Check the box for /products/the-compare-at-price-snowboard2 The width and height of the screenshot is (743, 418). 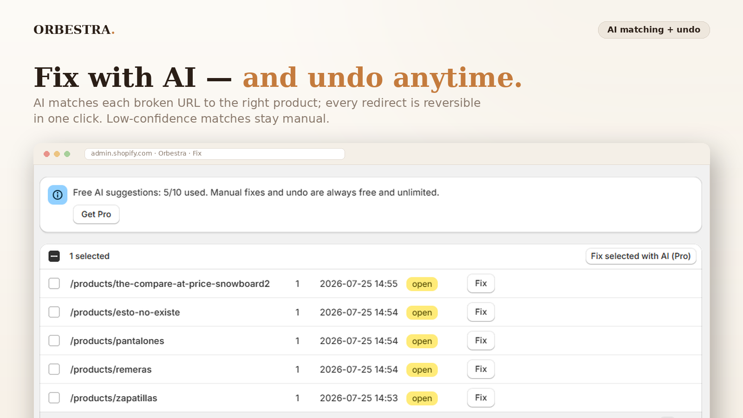(x=54, y=283)
